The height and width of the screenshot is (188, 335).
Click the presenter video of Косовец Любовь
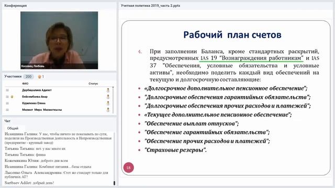coord(59,40)
